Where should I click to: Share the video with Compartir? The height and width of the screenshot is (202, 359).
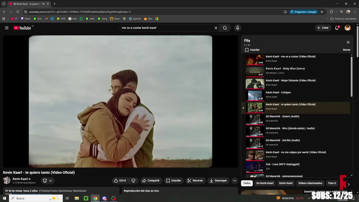[151, 181]
